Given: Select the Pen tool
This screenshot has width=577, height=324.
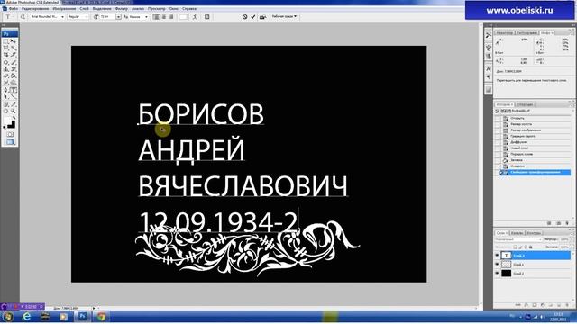Looking at the screenshot, I should point(6,90).
